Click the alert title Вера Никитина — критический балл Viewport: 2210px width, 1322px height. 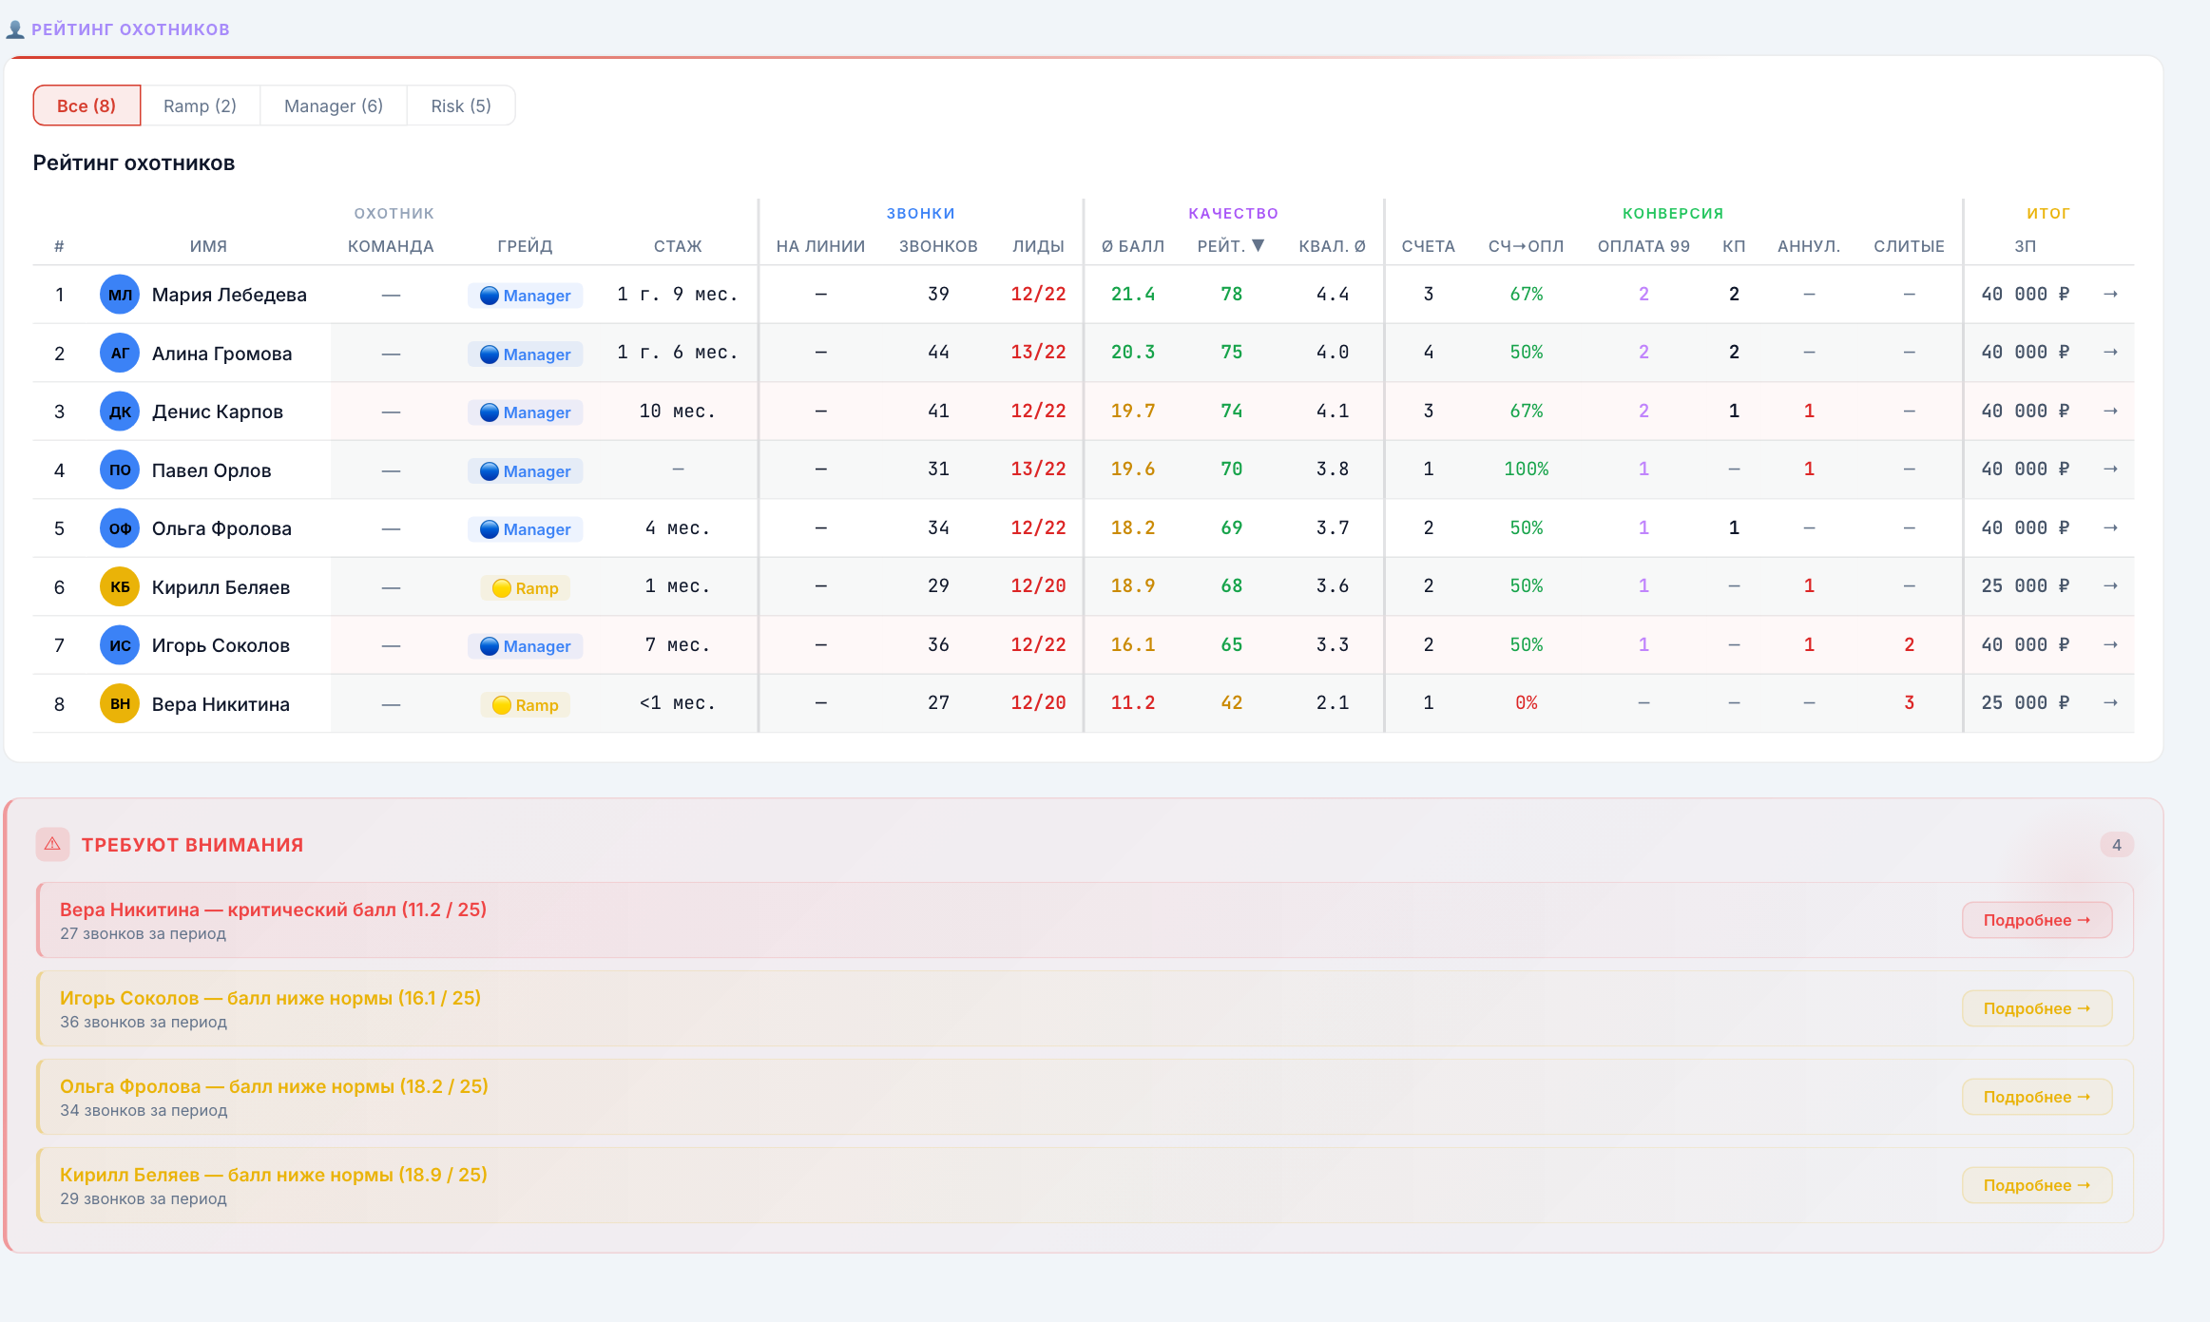point(273,910)
